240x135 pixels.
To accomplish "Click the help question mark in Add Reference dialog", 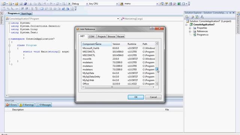I will pyautogui.click(x=152, y=28).
